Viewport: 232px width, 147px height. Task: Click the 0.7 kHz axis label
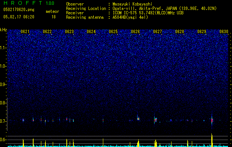[x=3, y=121]
